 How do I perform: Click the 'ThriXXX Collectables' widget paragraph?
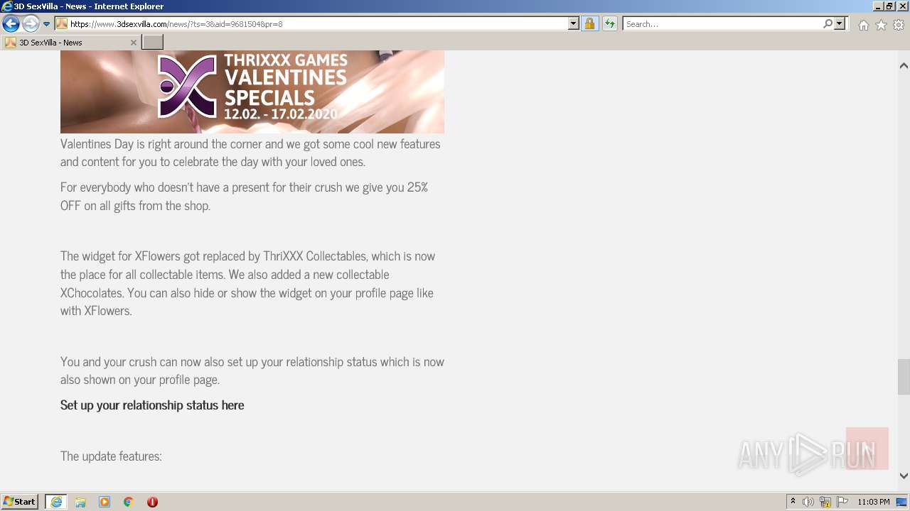[247, 283]
